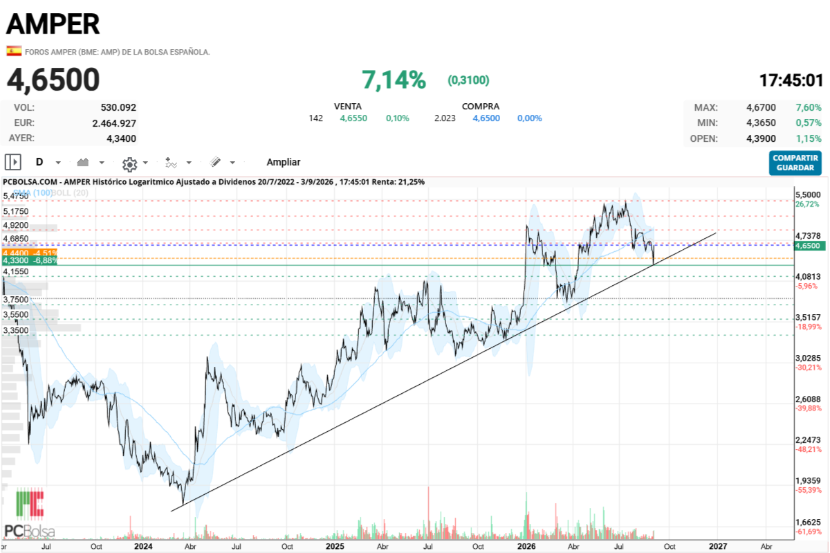The height and width of the screenshot is (553, 830).
Task: Expand the settings gear dropdown arrow
Action: point(145,163)
